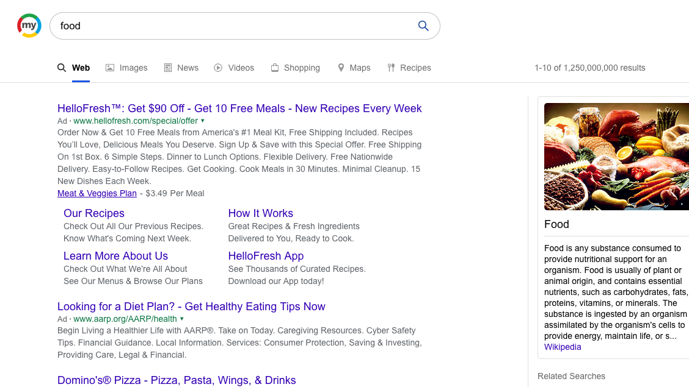Viewport: 689px width, 387px height.
Task: Open the Meat & Veggies Plan link
Action: click(97, 193)
